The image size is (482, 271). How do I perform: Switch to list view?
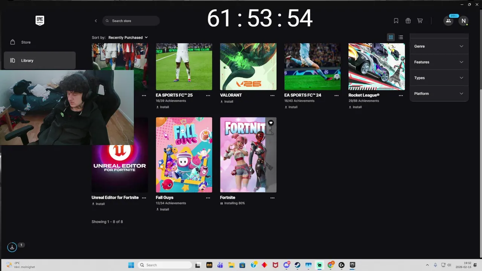pos(401,37)
